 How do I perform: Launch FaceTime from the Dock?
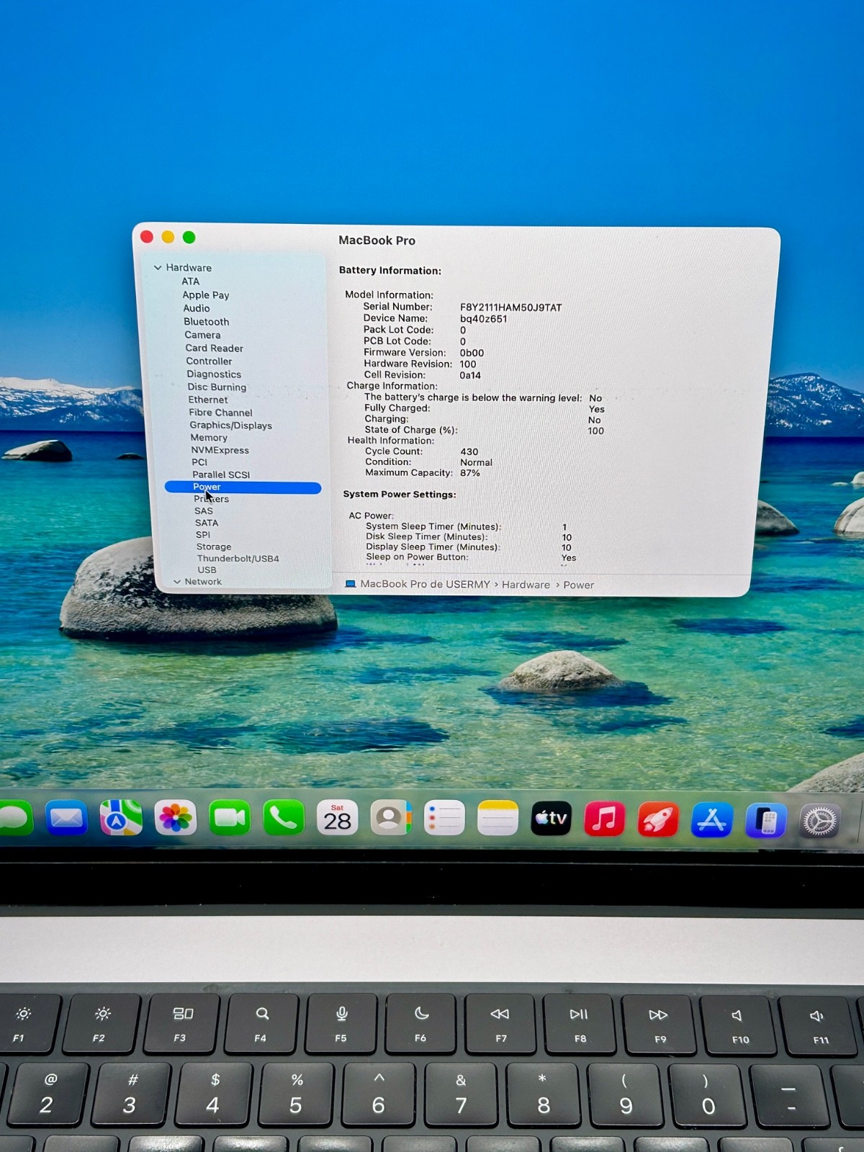click(230, 819)
